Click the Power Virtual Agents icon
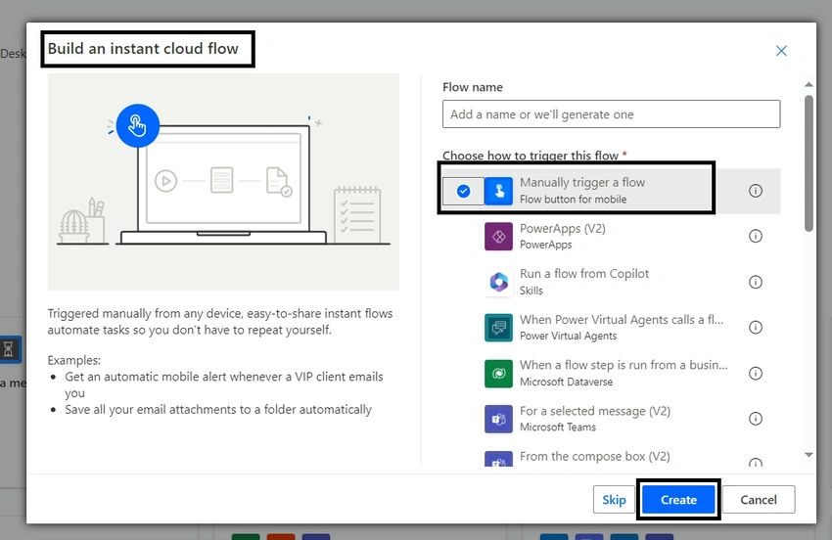This screenshot has width=832, height=540. 499,328
